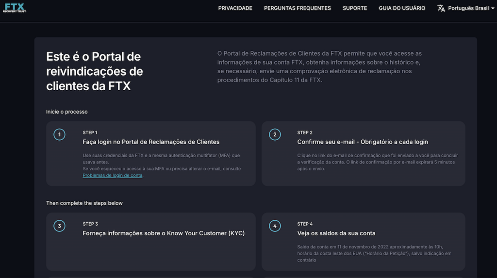
Task: Click the language dropdown arrow
Action: pyautogui.click(x=493, y=9)
